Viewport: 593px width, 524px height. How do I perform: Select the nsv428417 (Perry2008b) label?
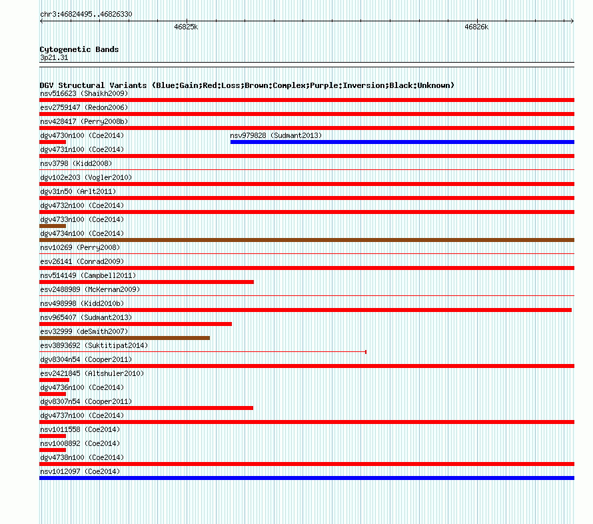[84, 121]
